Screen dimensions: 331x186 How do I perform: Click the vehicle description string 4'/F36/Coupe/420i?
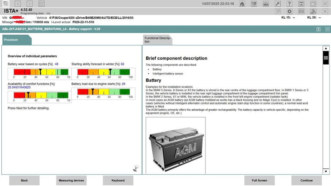click(x=91, y=18)
